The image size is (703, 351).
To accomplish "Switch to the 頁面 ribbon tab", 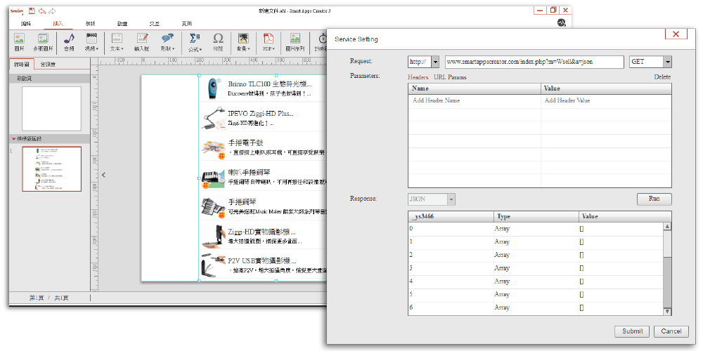I will [187, 24].
